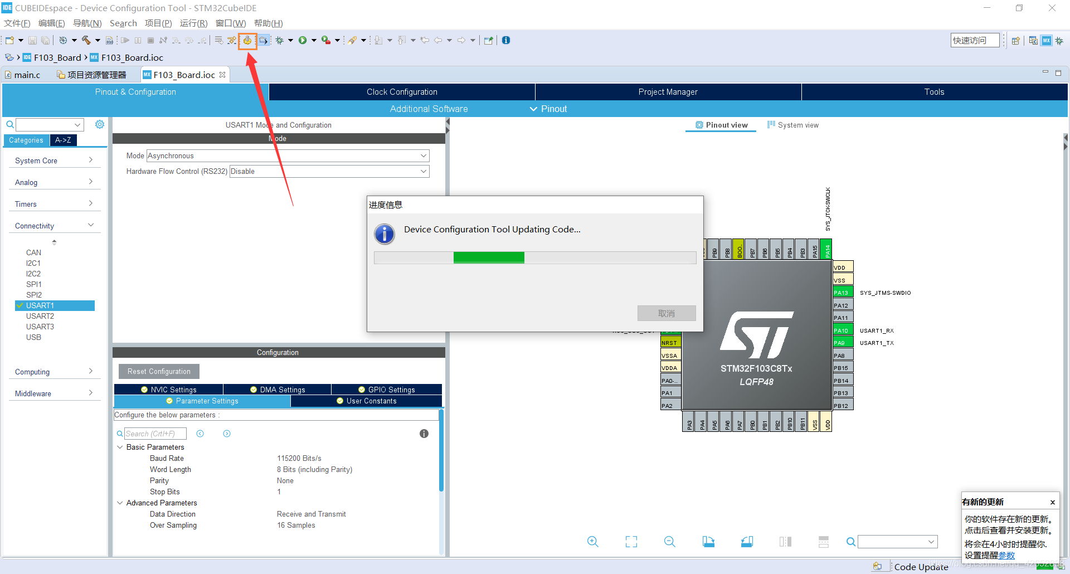Expand the Analog category
This screenshot has height=574, width=1070.
click(x=54, y=182)
